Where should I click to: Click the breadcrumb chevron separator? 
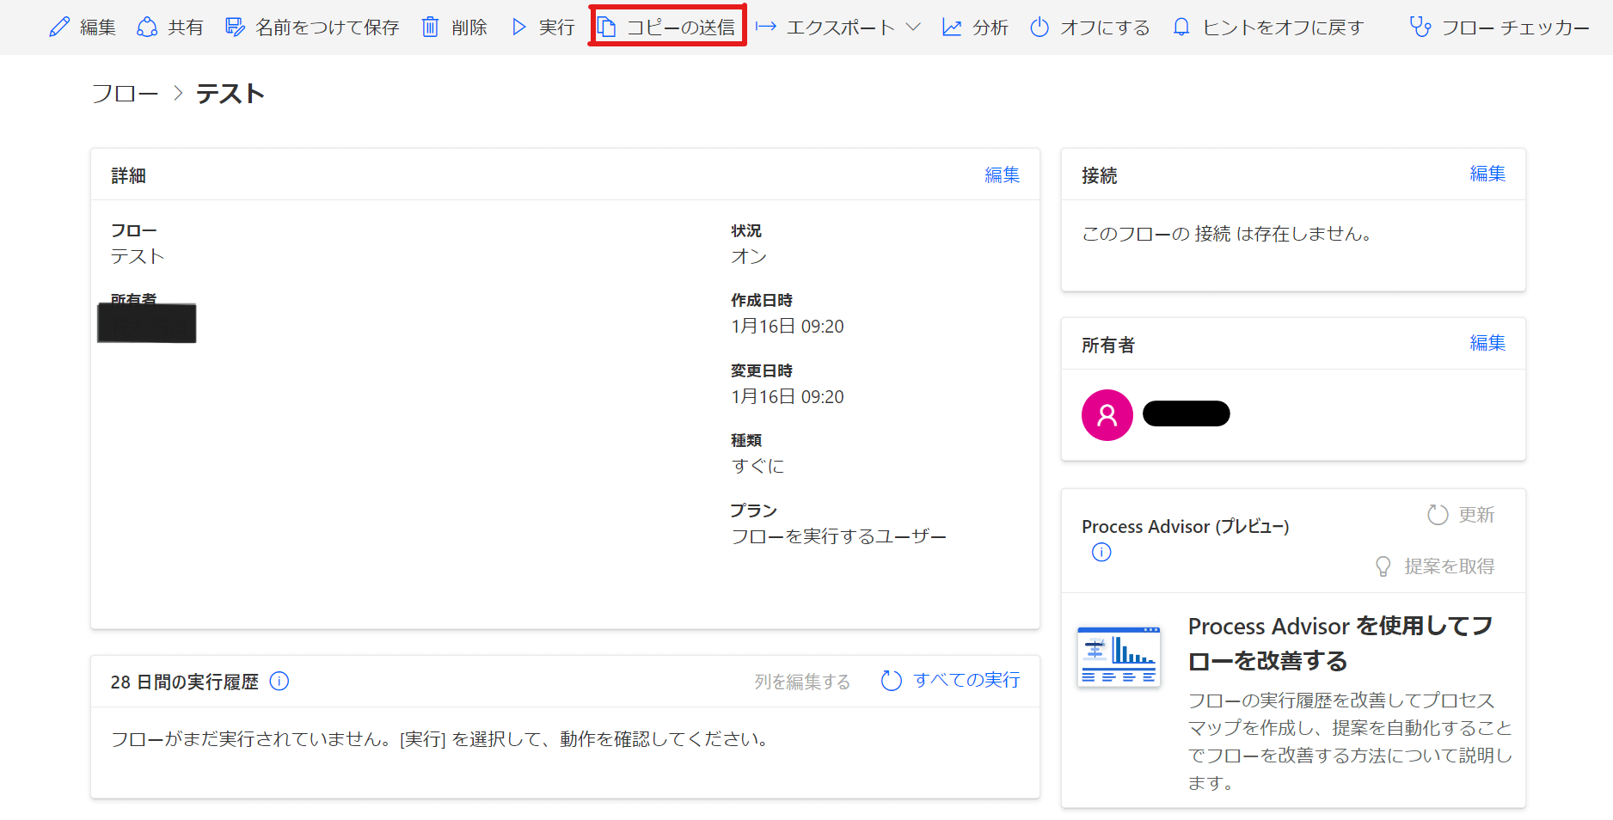pos(178,94)
